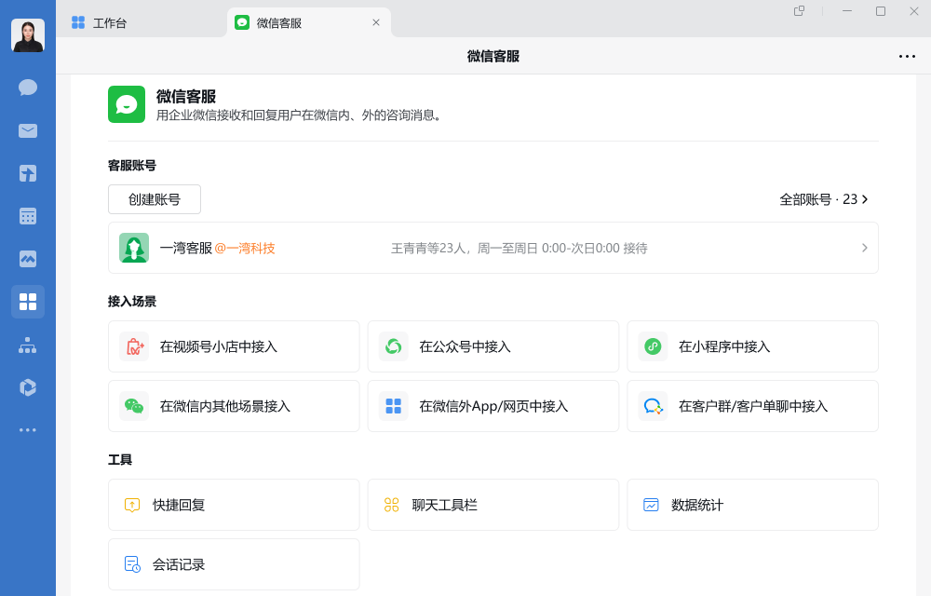Viewport: 931px width, 596px height.
Task: Select the Workbench grid icon in sidebar
Action: click(x=28, y=302)
